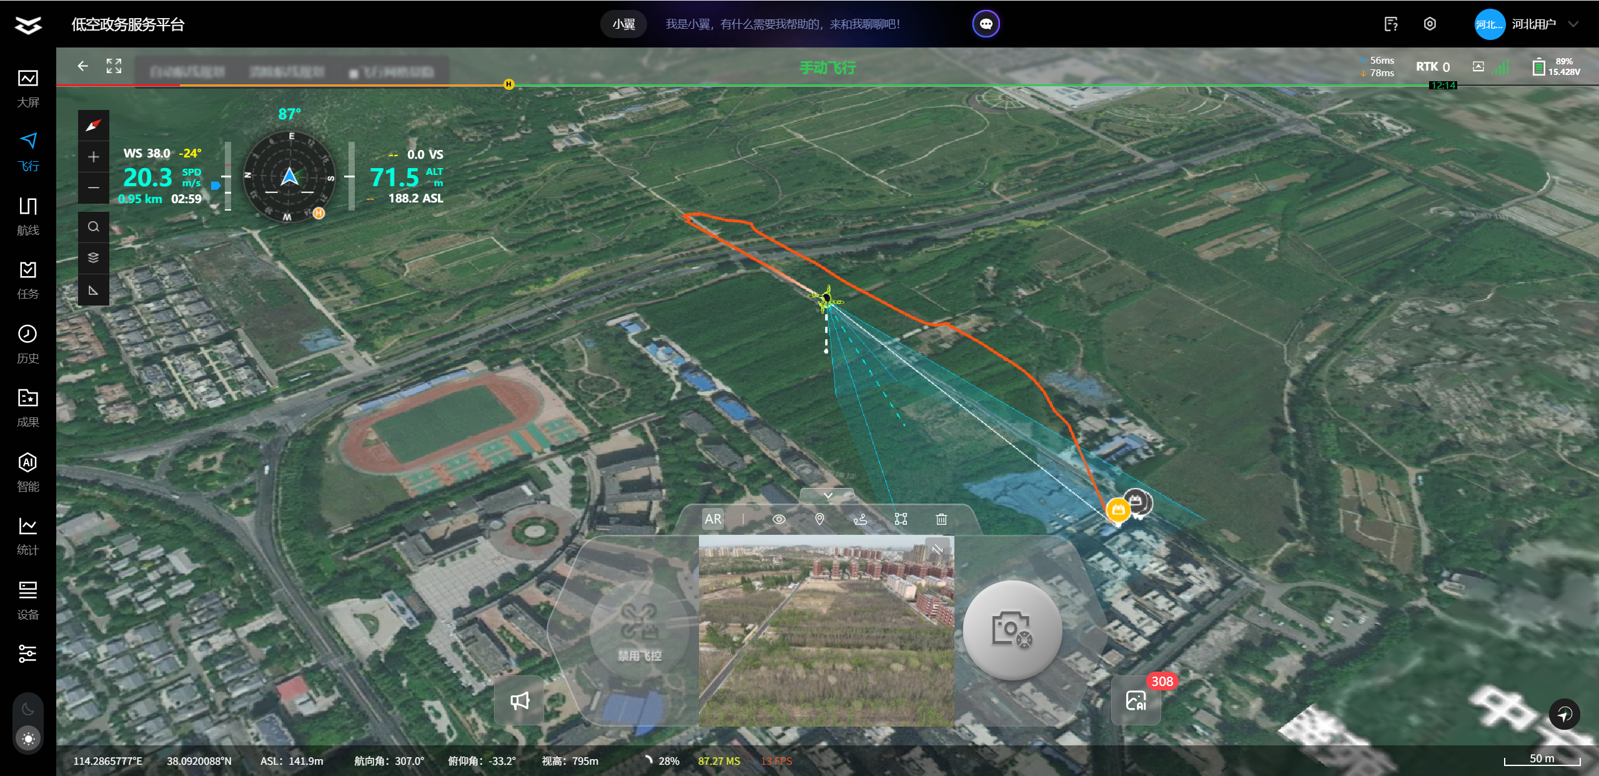This screenshot has width=1599, height=776.
Task: Click the dark gray dock marker
Action: 1137,502
